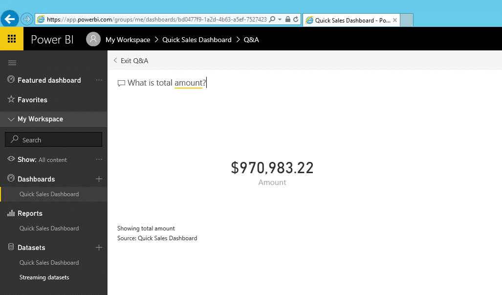The width and height of the screenshot is (502, 295).
Task: Click the Dashboards section heading
Action: (x=36, y=179)
